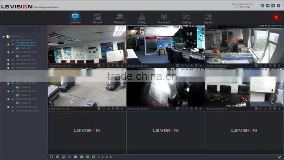Toggle full-screen view in bottom toolbar
The height and width of the screenshot is (160, 284).
coord(94,157)
